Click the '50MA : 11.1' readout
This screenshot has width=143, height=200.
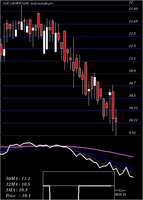click(18, 179)
